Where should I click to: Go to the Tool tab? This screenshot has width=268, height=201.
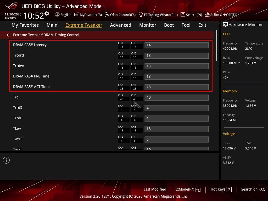click(186, 25)
